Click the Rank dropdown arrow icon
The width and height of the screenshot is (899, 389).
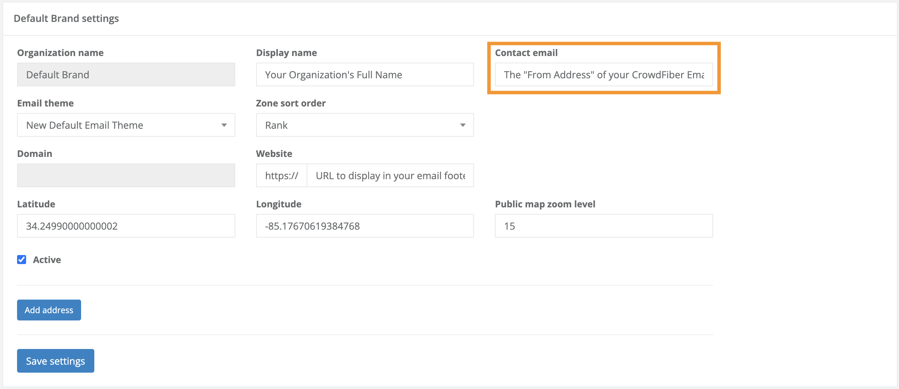(463, 125)
